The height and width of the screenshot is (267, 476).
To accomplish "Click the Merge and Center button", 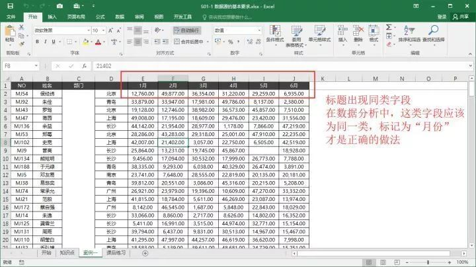I will (x=189, y=42).
